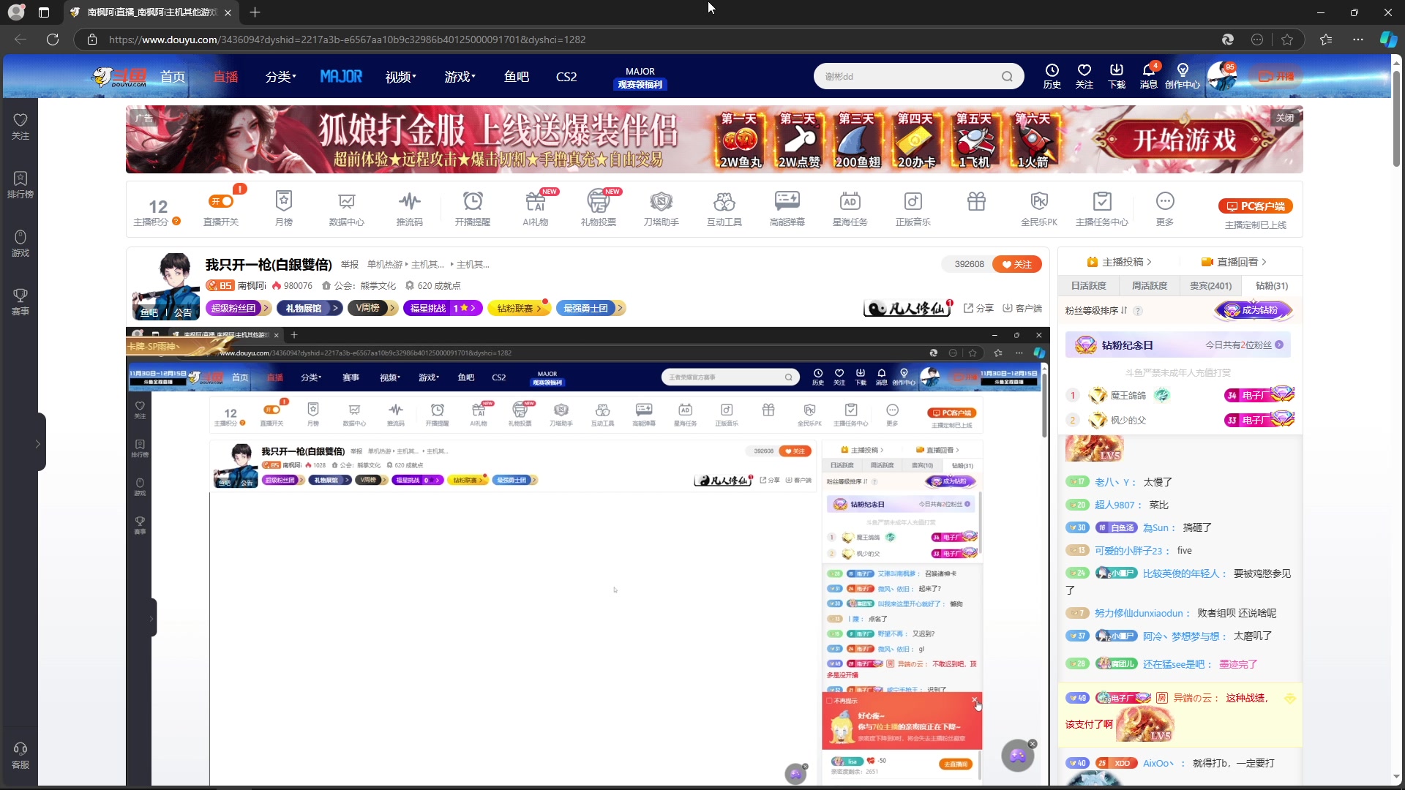
Task: Expand the 福星挑战 badge arrow
Action: 473,309
